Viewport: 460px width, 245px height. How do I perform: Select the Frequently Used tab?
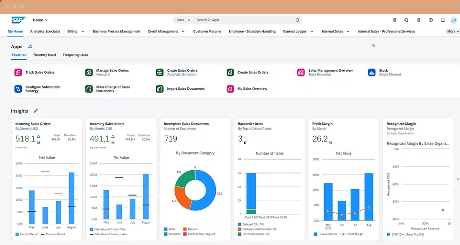(75, 55)
